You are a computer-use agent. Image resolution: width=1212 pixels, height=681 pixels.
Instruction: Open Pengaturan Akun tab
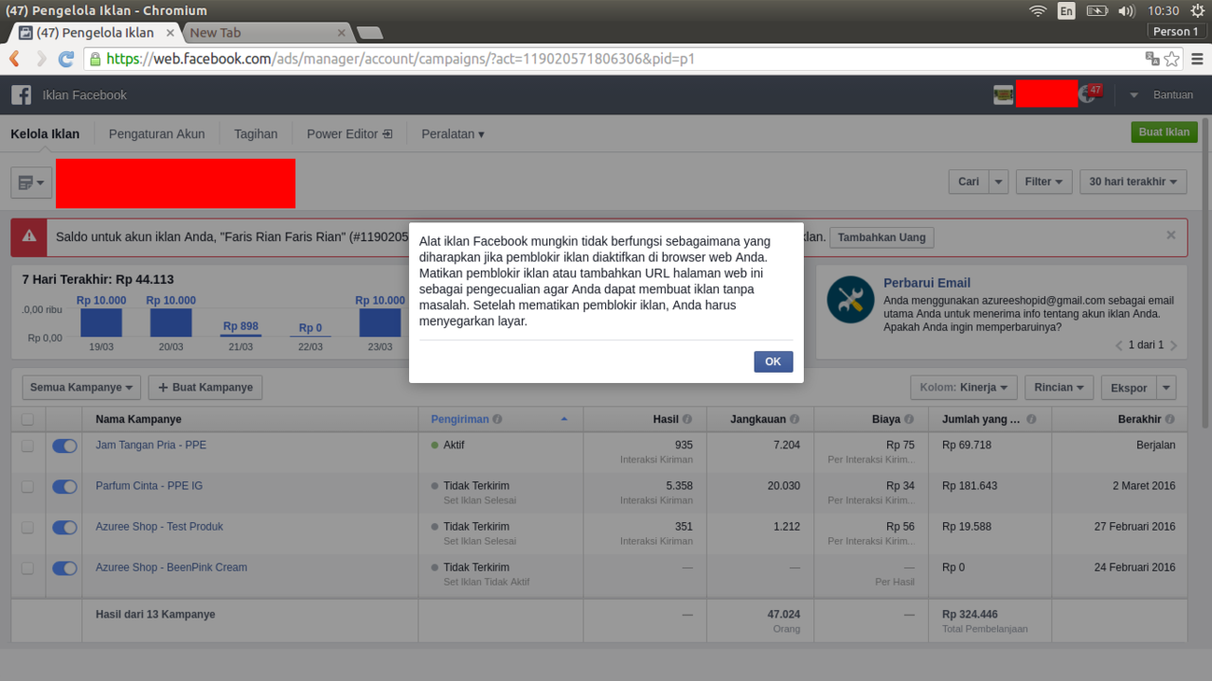(157, 133)
